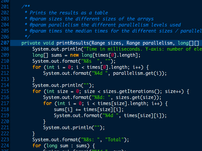Viewport: 202px width, 151px height.
Task: Click the 'Prints the results as a table' comment
Action: [69, 13]
